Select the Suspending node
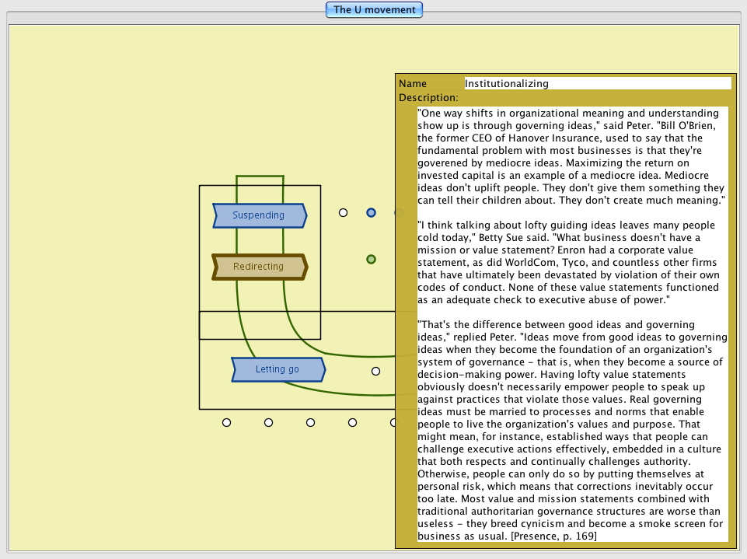The height and width of the screenshot is (559, 747). (x=259, y=215)
